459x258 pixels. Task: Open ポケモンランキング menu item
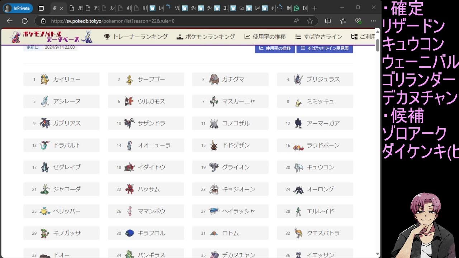tap(206, 37)
